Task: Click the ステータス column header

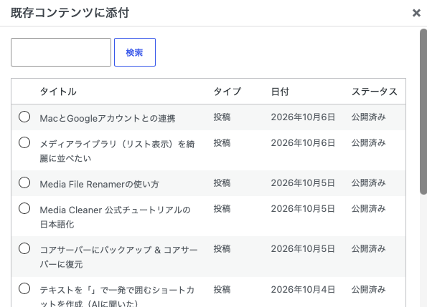Action: [x=375, y=92]
